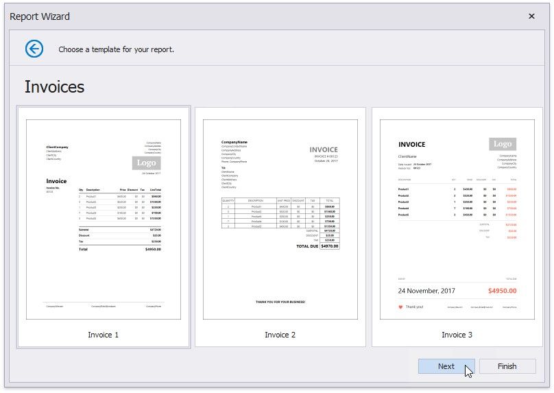Choose the Invoice 2 template preview

[x=280, y=219]
